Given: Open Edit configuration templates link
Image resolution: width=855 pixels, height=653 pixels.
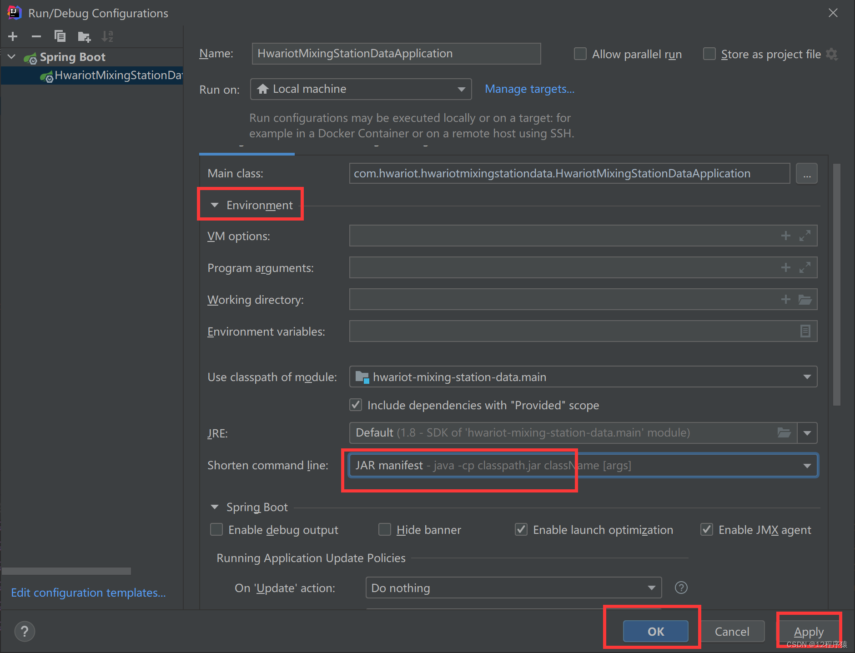Looking at the screenshot, I should (88, 593).
